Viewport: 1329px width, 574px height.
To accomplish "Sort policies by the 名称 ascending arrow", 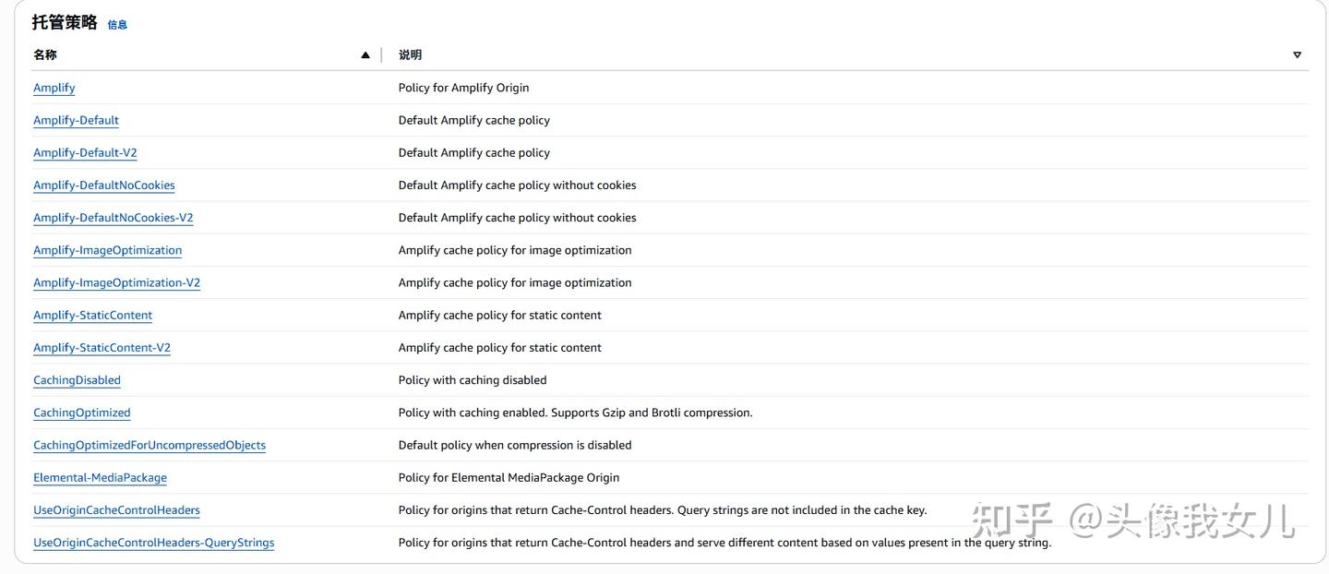I will (365, 55).
